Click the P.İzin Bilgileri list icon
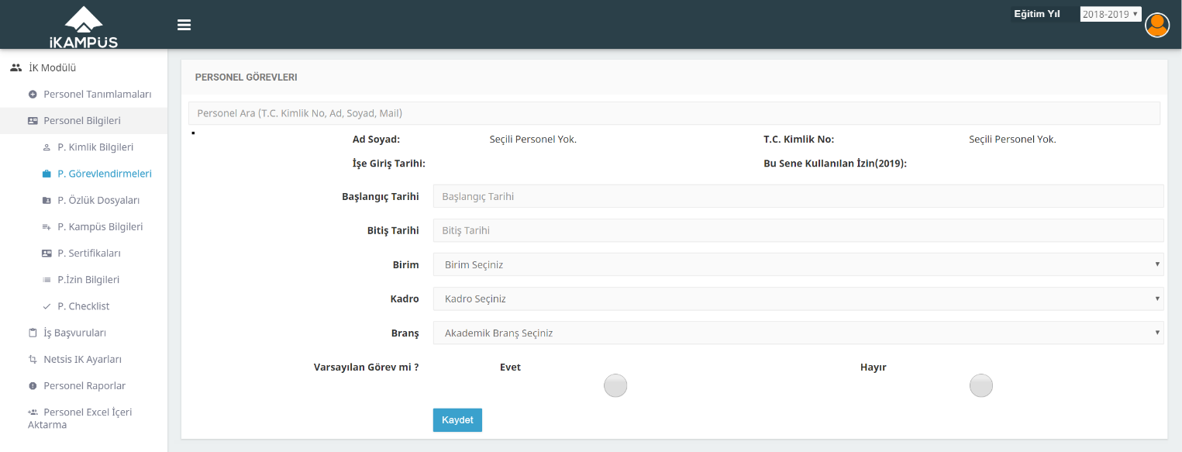 pyautogui.click(x=47, y=280)
